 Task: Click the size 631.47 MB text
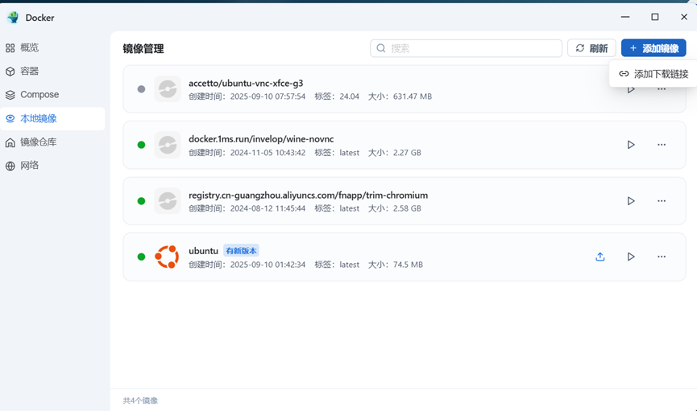(x=412, y=97)
